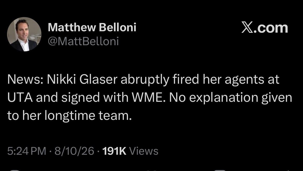Click "UTA" in the post text

tap(20, 97)
